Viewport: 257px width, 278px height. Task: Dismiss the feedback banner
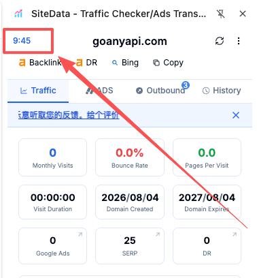pos(236,115)
